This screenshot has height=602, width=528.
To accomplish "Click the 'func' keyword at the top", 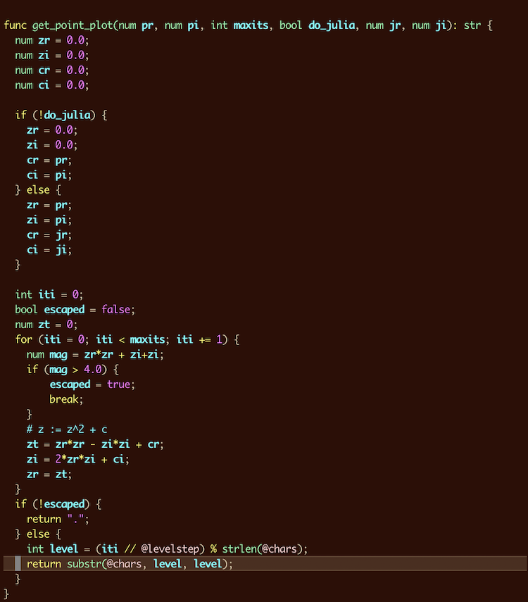I will 15,25.
